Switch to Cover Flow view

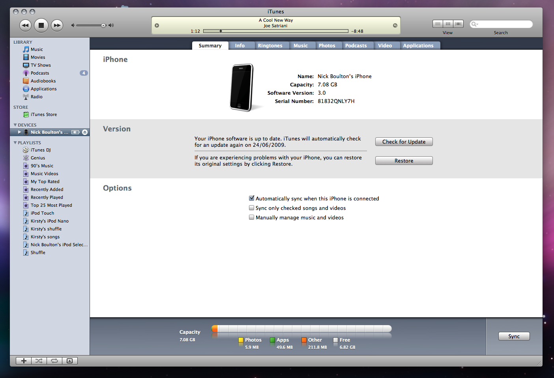click(x=458, y=24)
